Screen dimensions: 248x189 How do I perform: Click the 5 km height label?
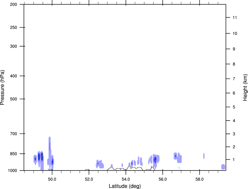point(234,107)
